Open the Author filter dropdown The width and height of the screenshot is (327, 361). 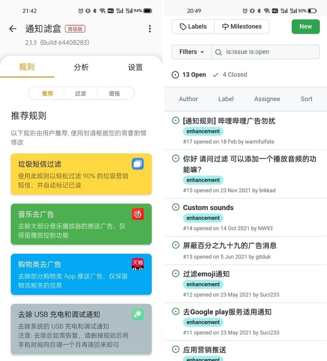[188, 99]
